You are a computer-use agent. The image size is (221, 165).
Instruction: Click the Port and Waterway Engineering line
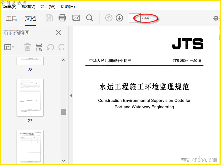click(x=144, y=107)
